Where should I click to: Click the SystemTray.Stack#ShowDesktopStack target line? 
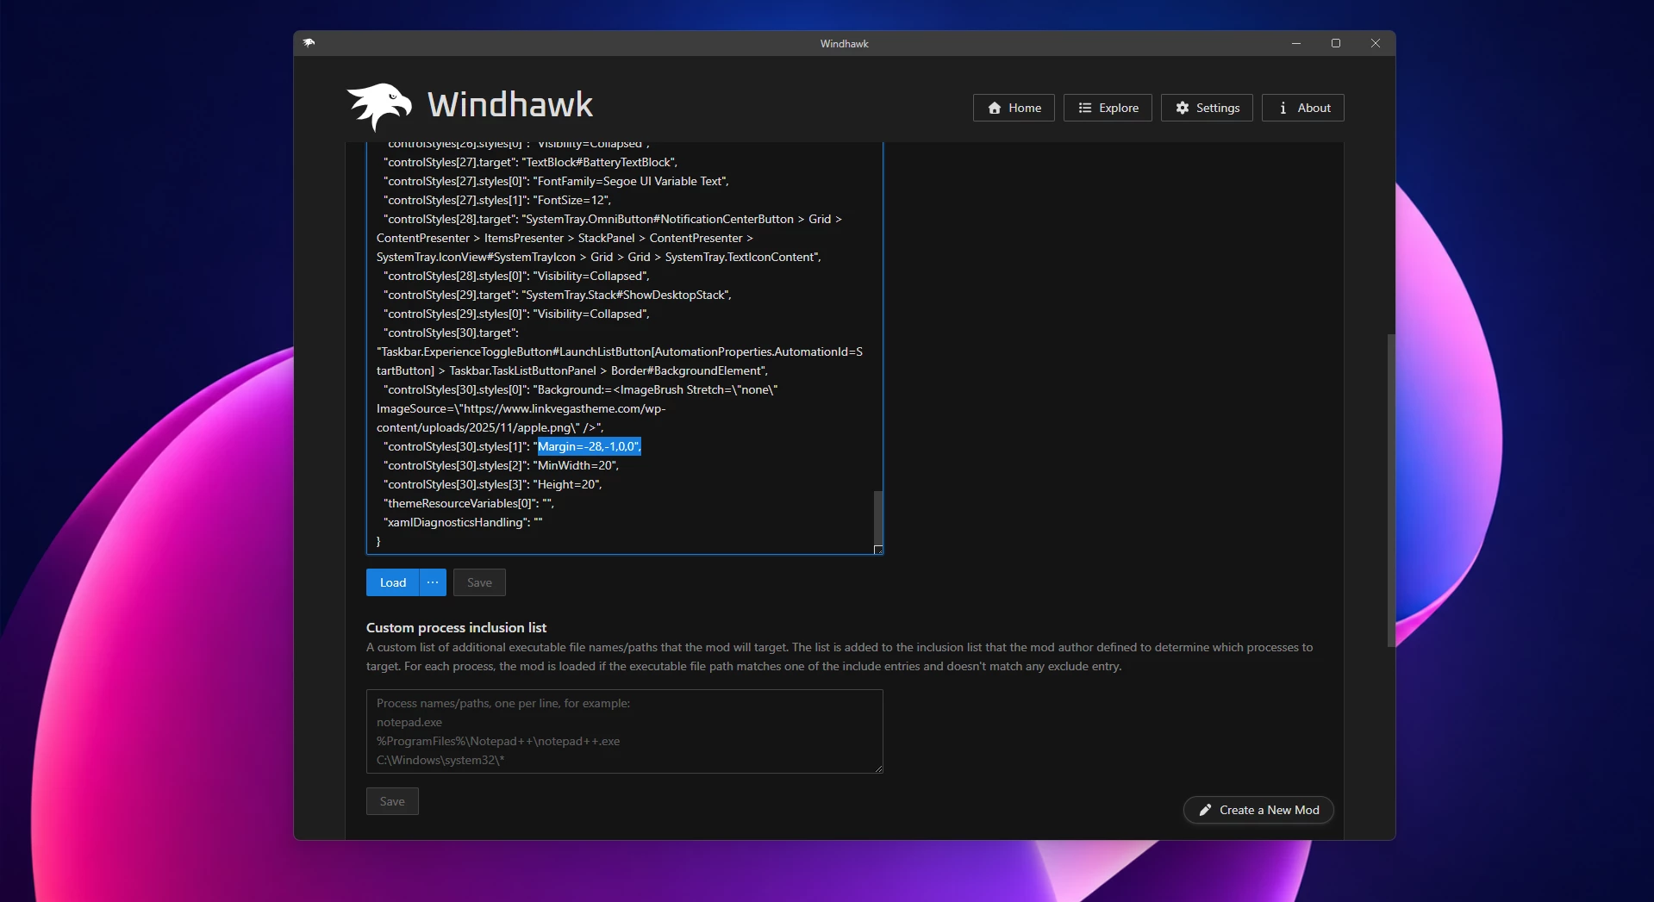pos(558,295)
